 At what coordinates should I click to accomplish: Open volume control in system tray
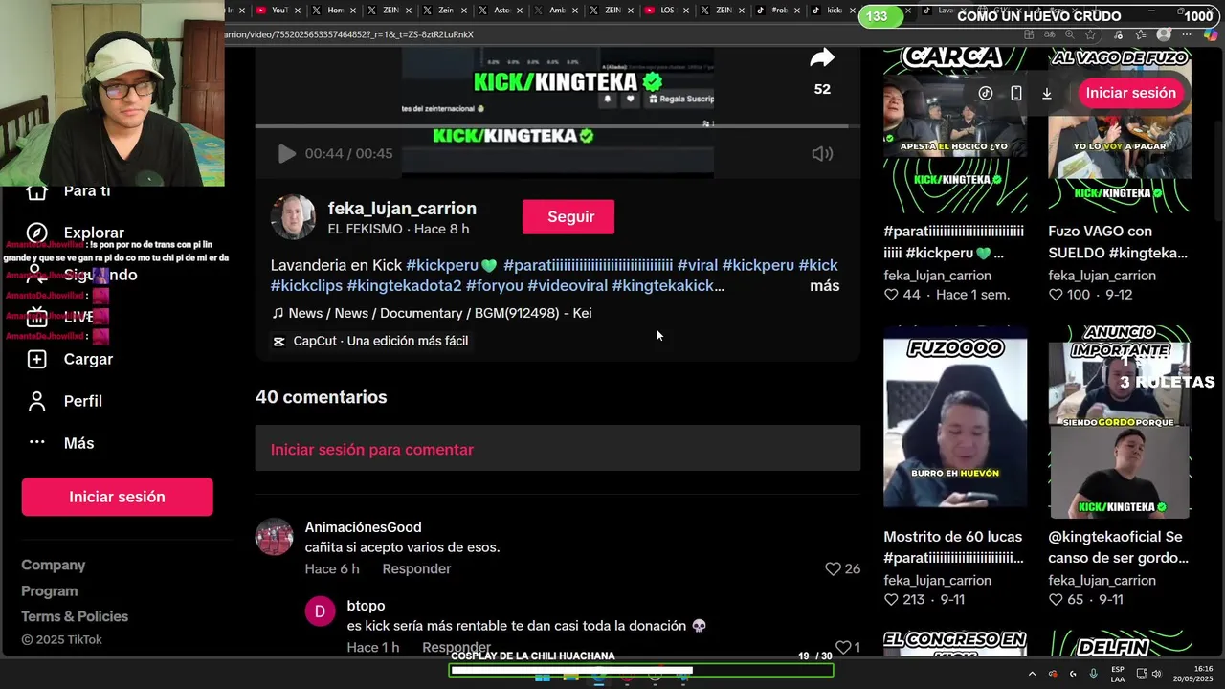click(1156, 674)
